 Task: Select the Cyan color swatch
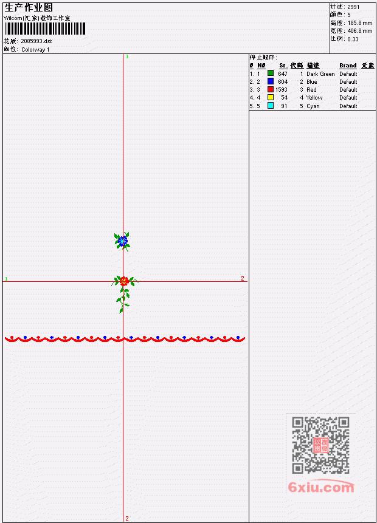[x=271, y=106]
